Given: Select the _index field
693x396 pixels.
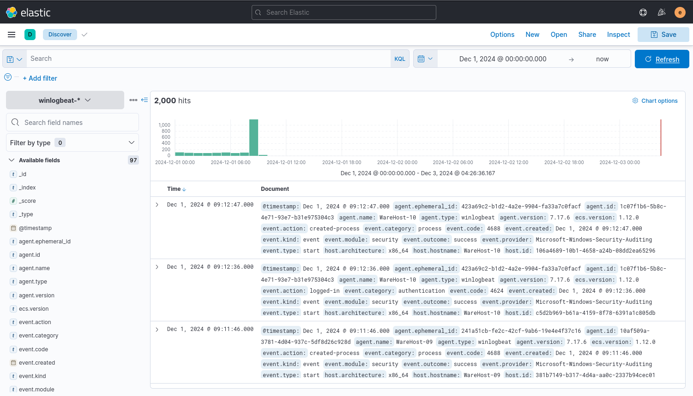Looking at the screenshot, I should 27,188.
